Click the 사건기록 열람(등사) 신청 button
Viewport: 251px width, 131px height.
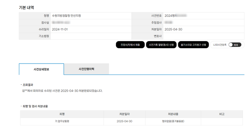161,45
